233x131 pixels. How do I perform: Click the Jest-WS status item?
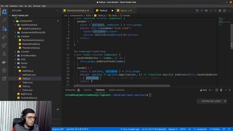point(77,129)
